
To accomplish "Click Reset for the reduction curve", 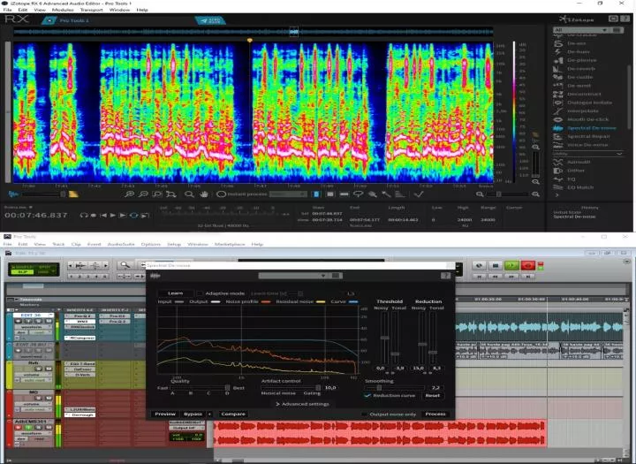I will 432,395.
